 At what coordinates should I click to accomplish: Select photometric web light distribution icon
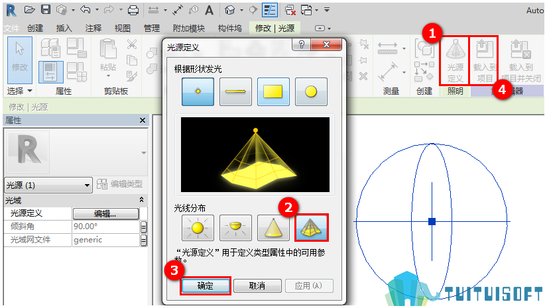coord(311,228)
